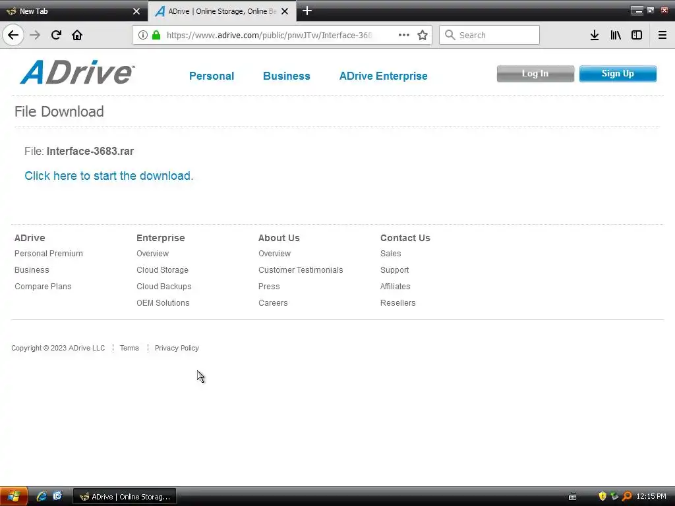Open the Business navigation item
This screenshot has width=675, height=506.
(x=286, y=76)
